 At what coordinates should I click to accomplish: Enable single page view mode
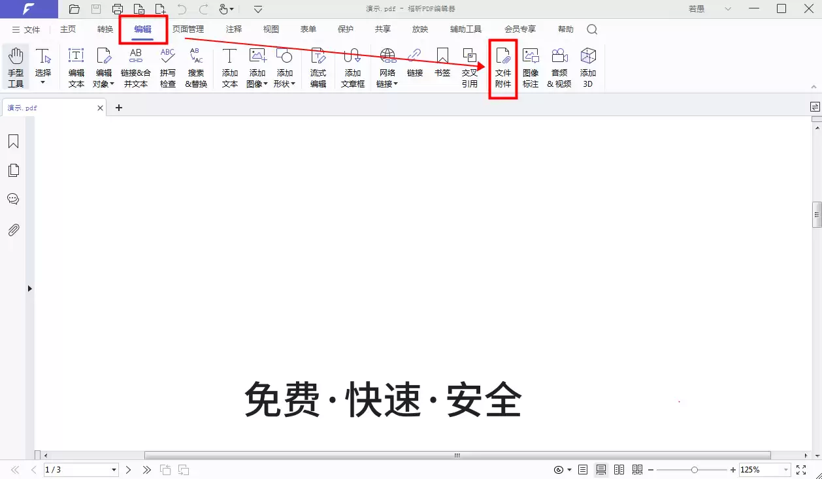click(583, 470)
